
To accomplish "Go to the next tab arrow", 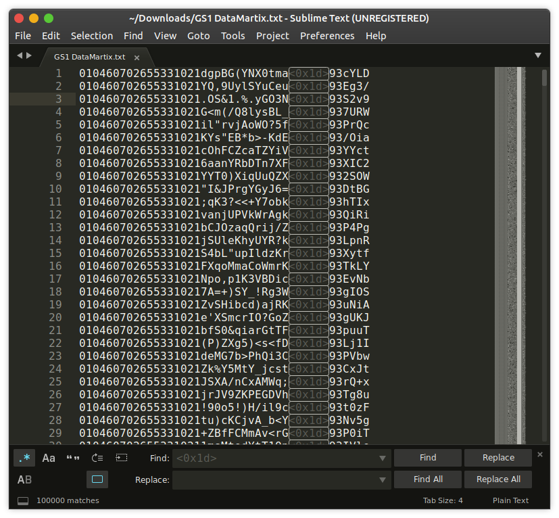I will coord(29,55).
